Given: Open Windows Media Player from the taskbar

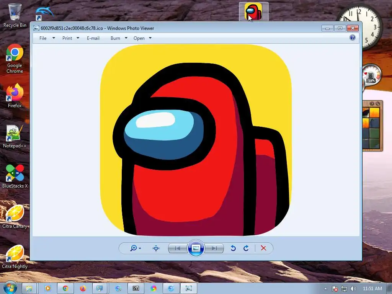Looking at the screenshot, I should click(47, 289).
